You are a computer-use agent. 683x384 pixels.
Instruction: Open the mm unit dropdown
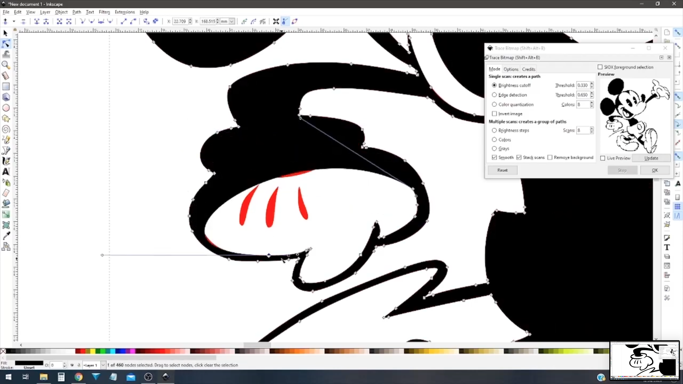pyautogui.click(x=231, y=21)
